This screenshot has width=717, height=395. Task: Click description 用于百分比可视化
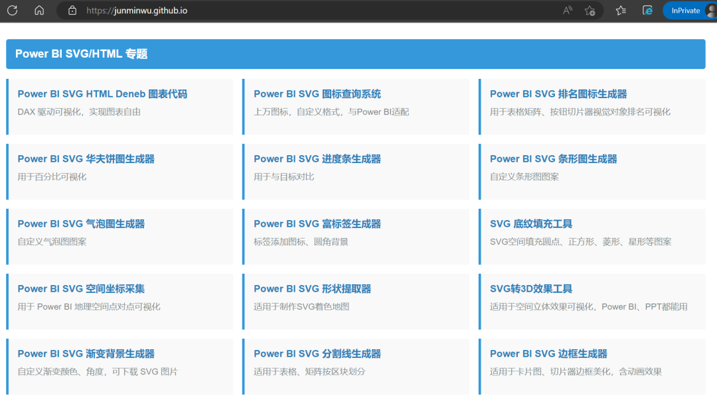(52, 177)
